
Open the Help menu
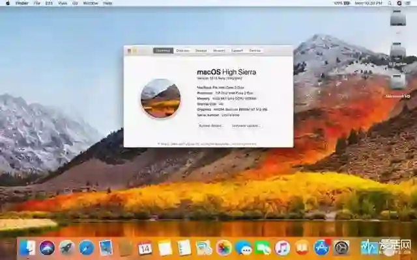(108, 3)
